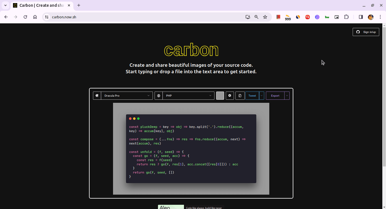The image size is (386, 209).
Task: Open the theme palette icon
Action: (97, 96)
